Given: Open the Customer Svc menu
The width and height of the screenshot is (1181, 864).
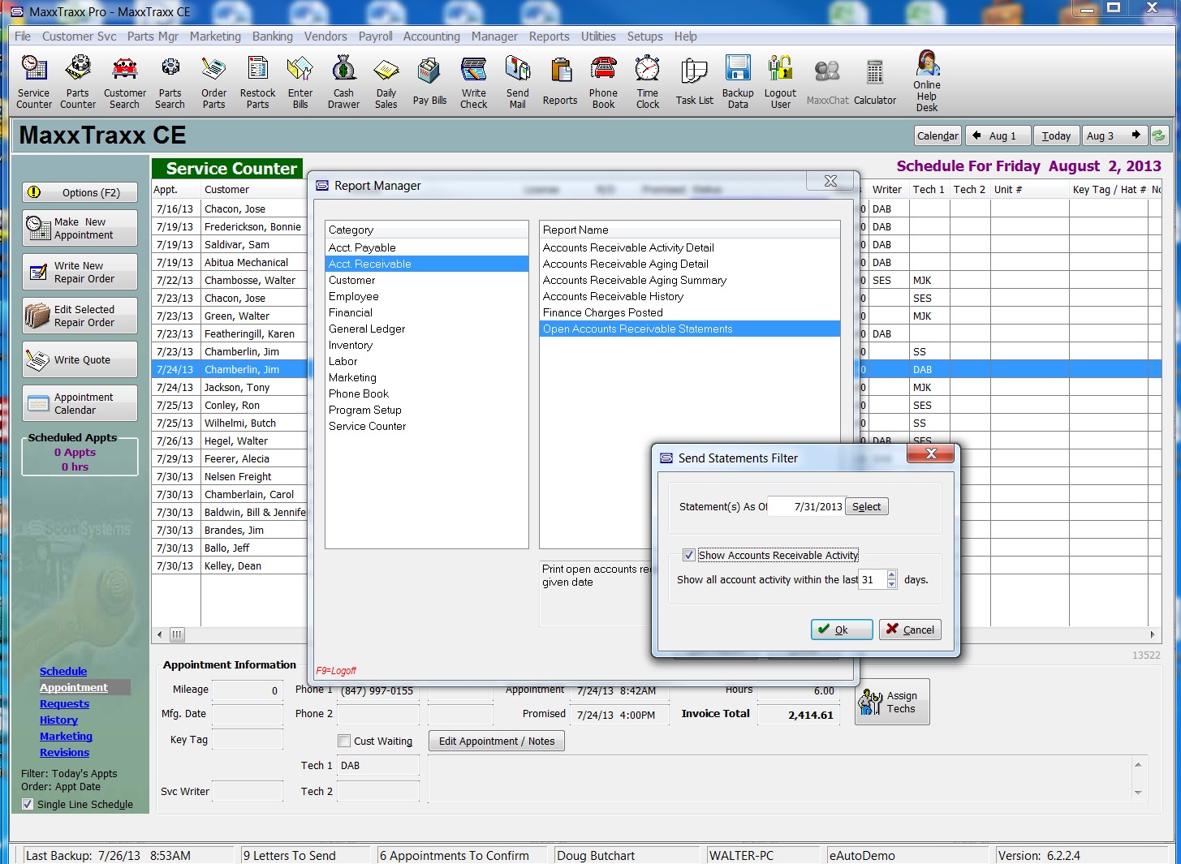Looking at the screenshot, I should (80, 37).
